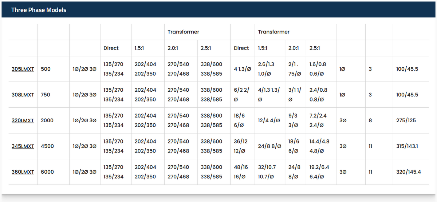The image size is (437, 202).
Task: Select the 360LMXT model link
Action: pyautogui.click(x=23, y=172)
